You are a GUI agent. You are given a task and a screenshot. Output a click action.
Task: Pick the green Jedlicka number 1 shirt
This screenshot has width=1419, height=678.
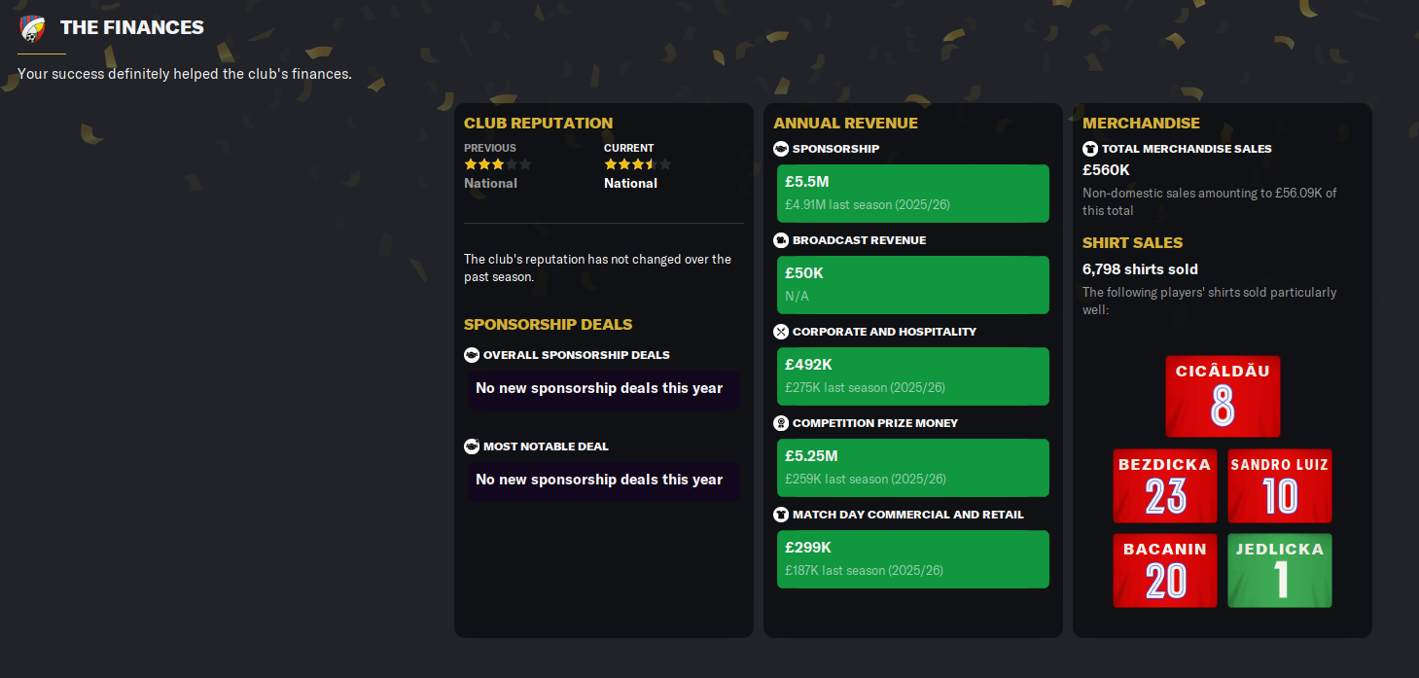coord(1280,571)
